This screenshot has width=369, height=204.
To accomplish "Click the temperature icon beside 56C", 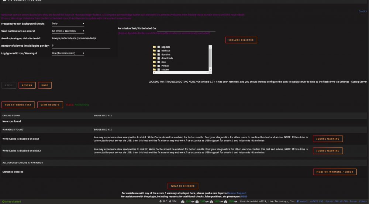I will pyautogui.click(x=161, y=201).
